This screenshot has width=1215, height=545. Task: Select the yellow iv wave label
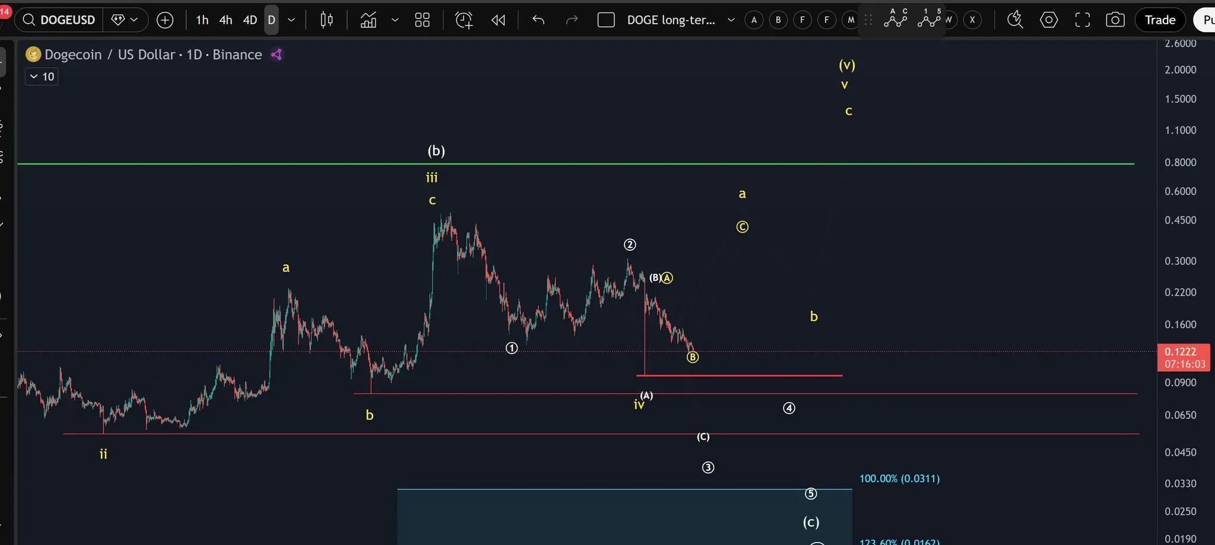pyautogui.click(x=639, y=404)
